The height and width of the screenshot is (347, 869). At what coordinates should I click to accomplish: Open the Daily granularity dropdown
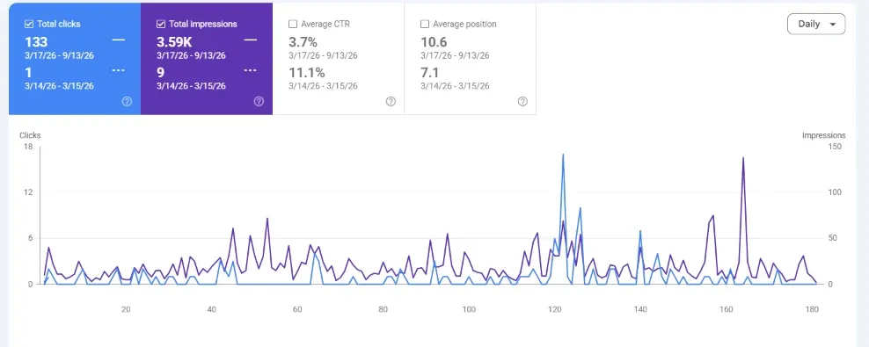(816, 25)
